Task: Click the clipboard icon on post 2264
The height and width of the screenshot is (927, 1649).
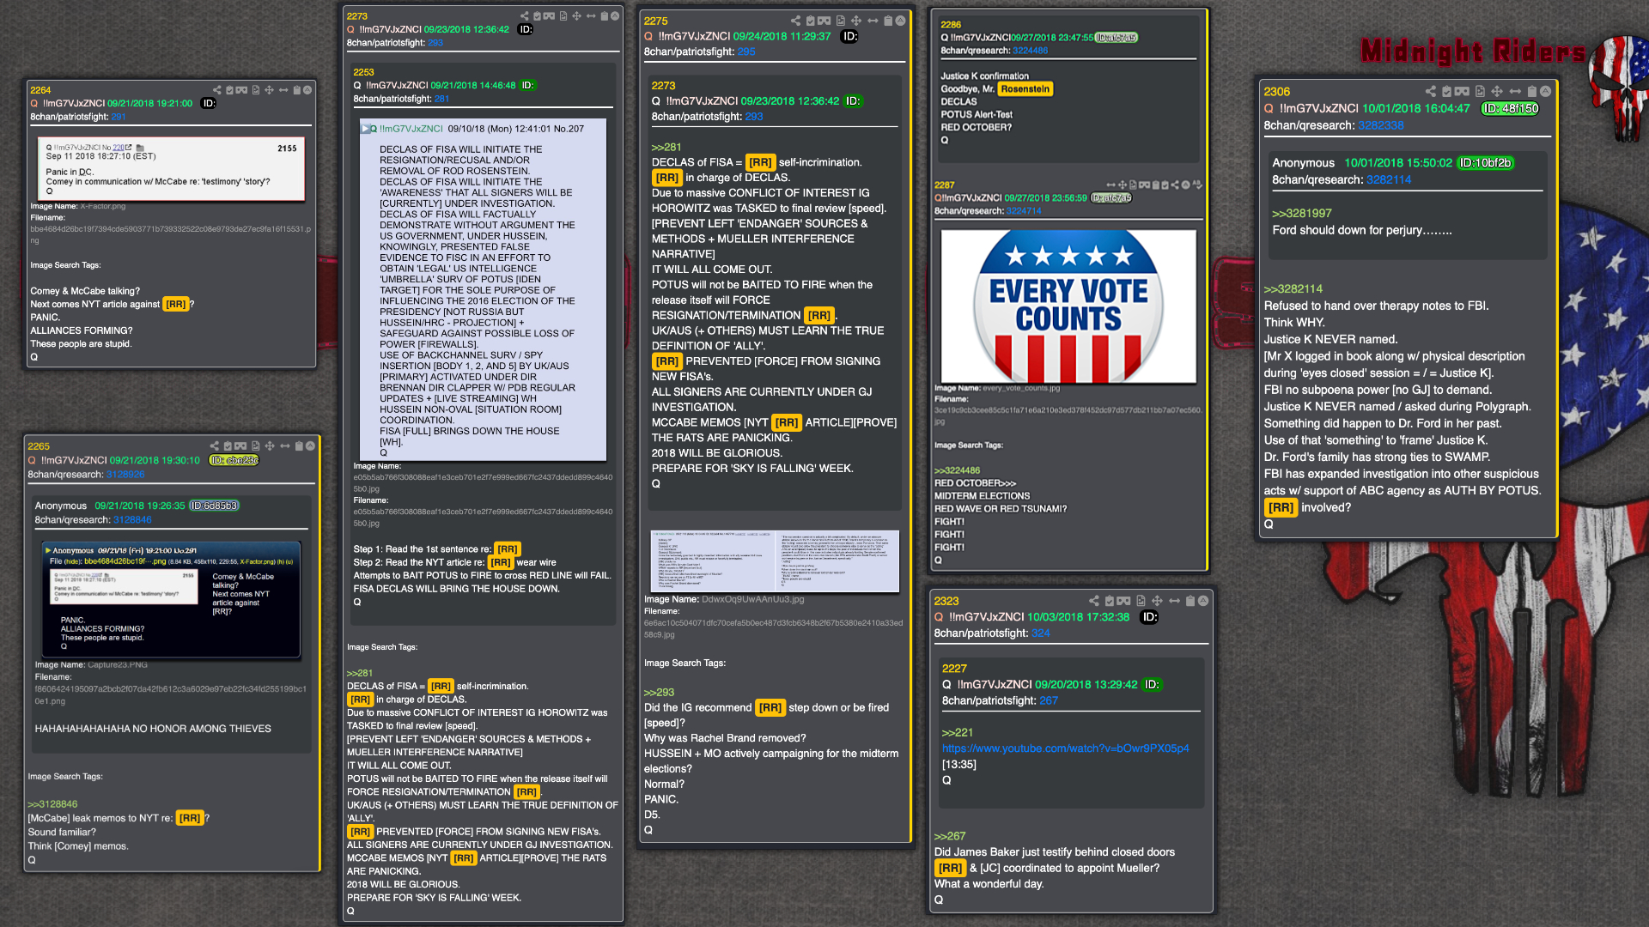Action: coord(297,90)
